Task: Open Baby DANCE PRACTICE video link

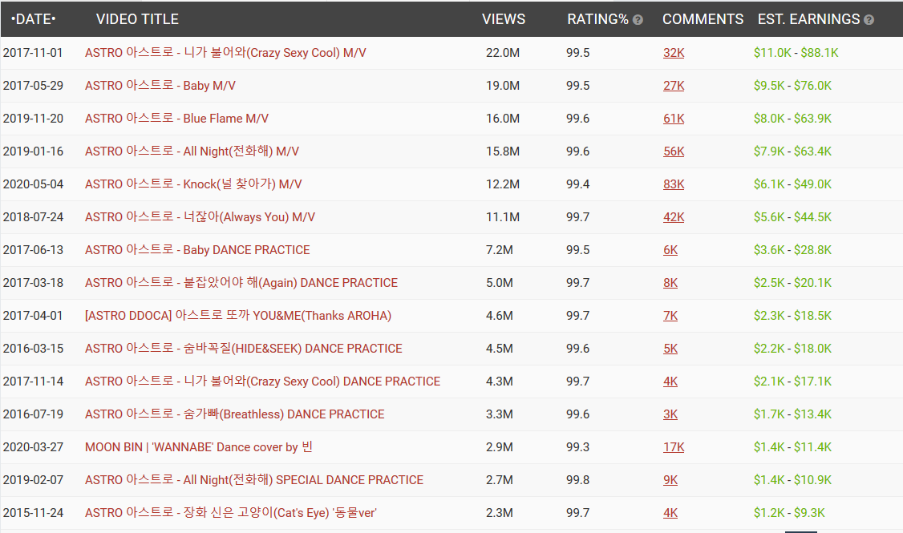Action: coord(197,249)
